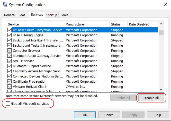Click the scrollbar down arrow in services list
The height and width of the screenshot is (121, 171).
[161, 89]
